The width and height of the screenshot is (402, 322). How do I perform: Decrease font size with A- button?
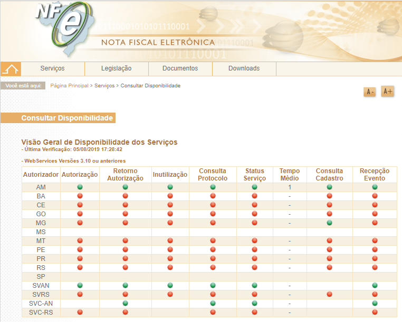click(x=369, y=92)
